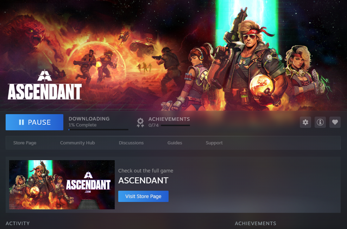Show game info icon
347x229 pixels.
(320, 122)
